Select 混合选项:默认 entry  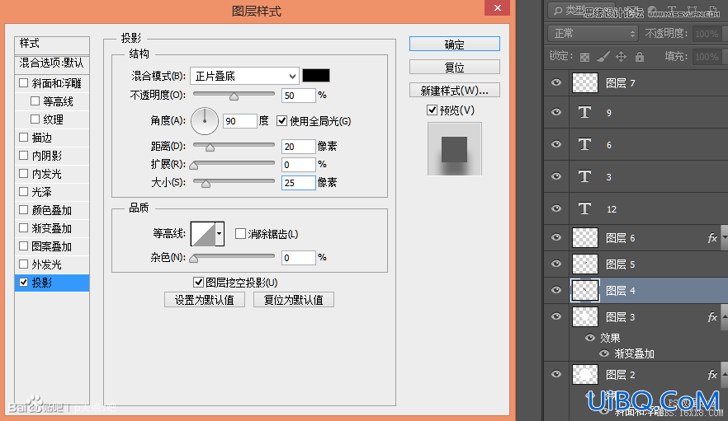(52, 63)
